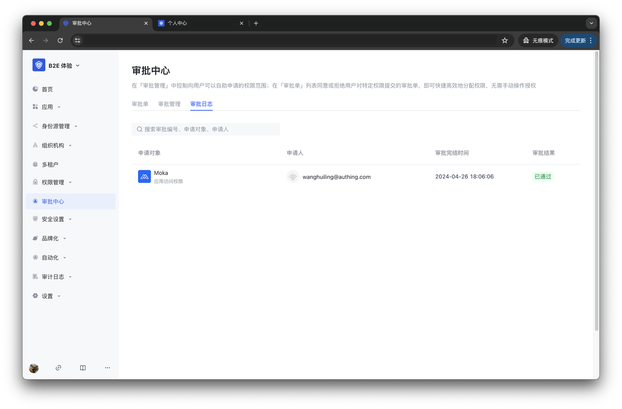This screenshot has width=622, height=409.
Task: Click the Moka application icon
Action: 144,177
